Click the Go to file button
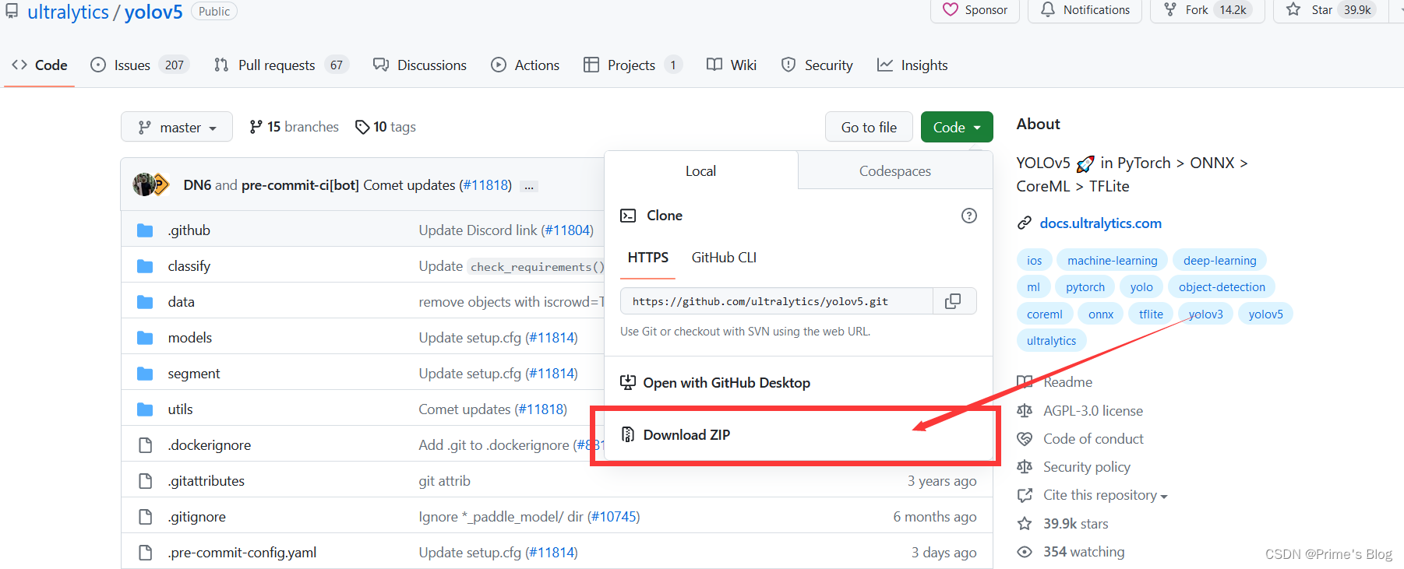The width and height of the screenshot is (1404, 569). pos(869,127)
